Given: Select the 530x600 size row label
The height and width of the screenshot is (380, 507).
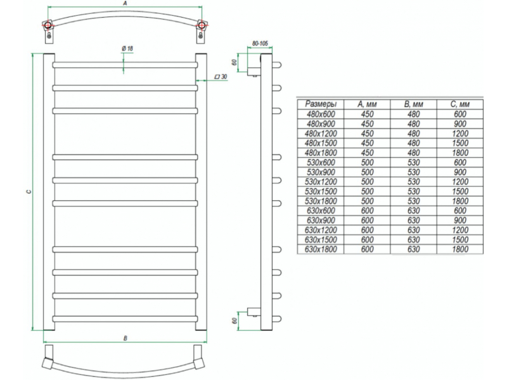Looking at the screenshot, I should tap(321, 163).
